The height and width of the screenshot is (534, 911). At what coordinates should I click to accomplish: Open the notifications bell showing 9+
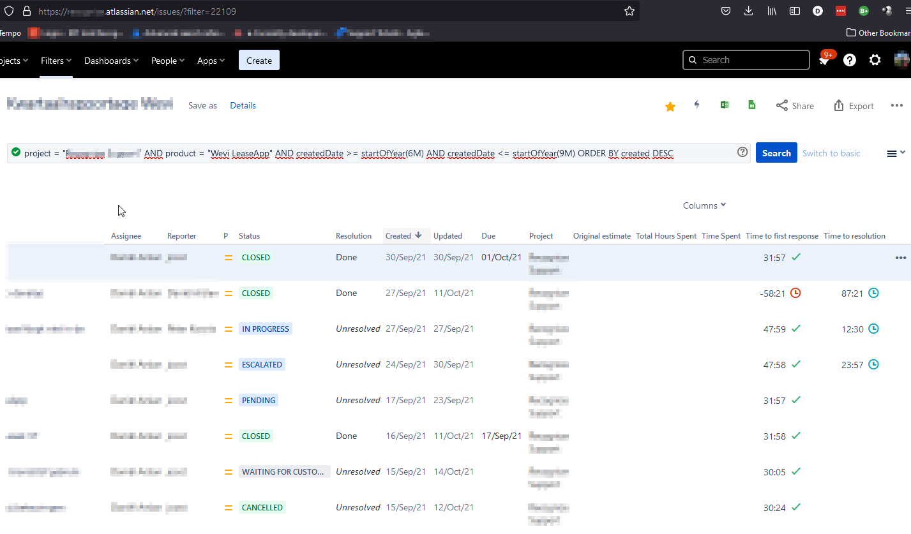824,59
